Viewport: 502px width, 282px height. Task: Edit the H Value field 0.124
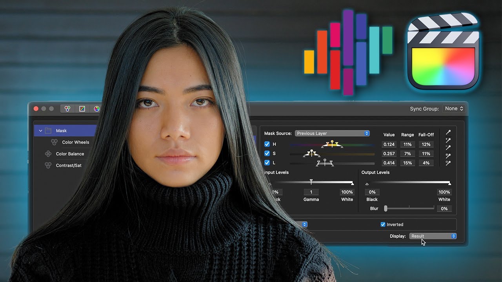click(389, 145)
